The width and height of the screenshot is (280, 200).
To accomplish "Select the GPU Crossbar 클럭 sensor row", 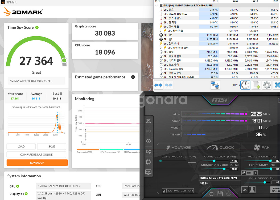I will (217, 69).
